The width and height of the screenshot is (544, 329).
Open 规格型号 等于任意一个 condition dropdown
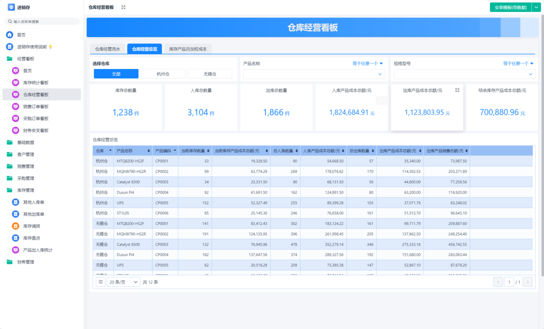pos(518,63)
